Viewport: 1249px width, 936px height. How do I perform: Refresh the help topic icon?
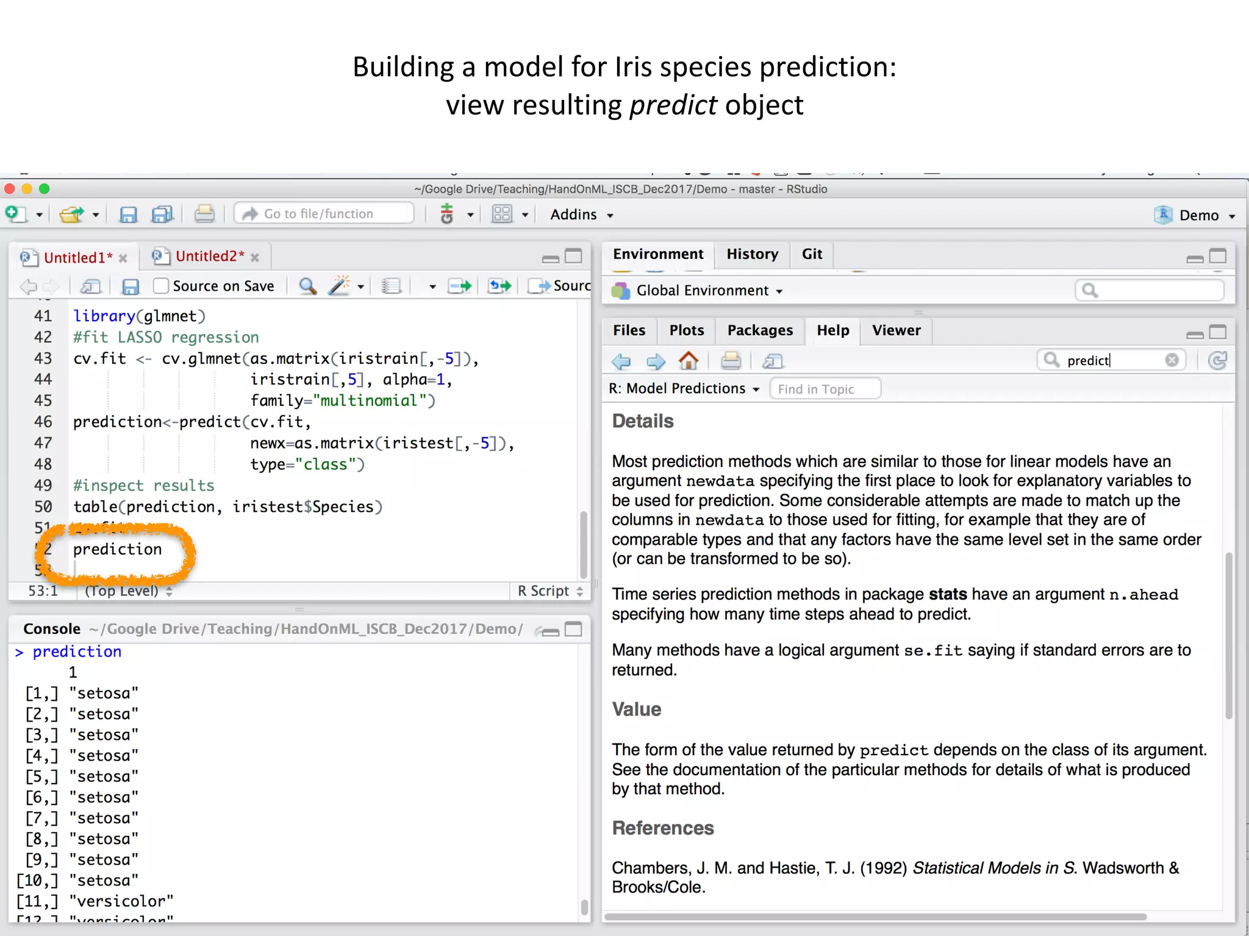click(x=1218, y=361)
